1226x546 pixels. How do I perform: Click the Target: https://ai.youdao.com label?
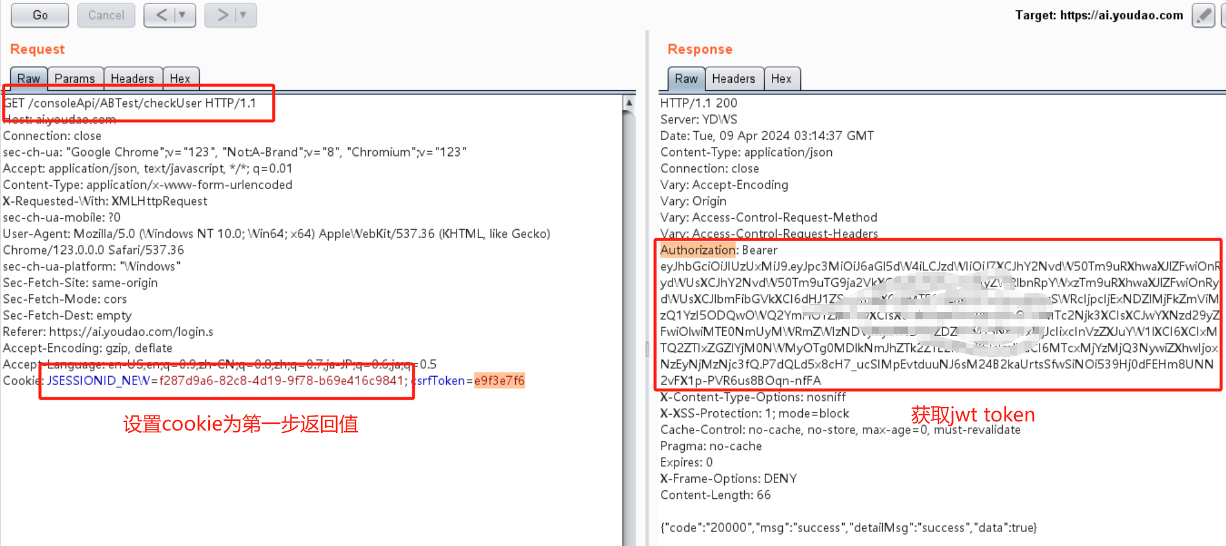(1099, 15)
